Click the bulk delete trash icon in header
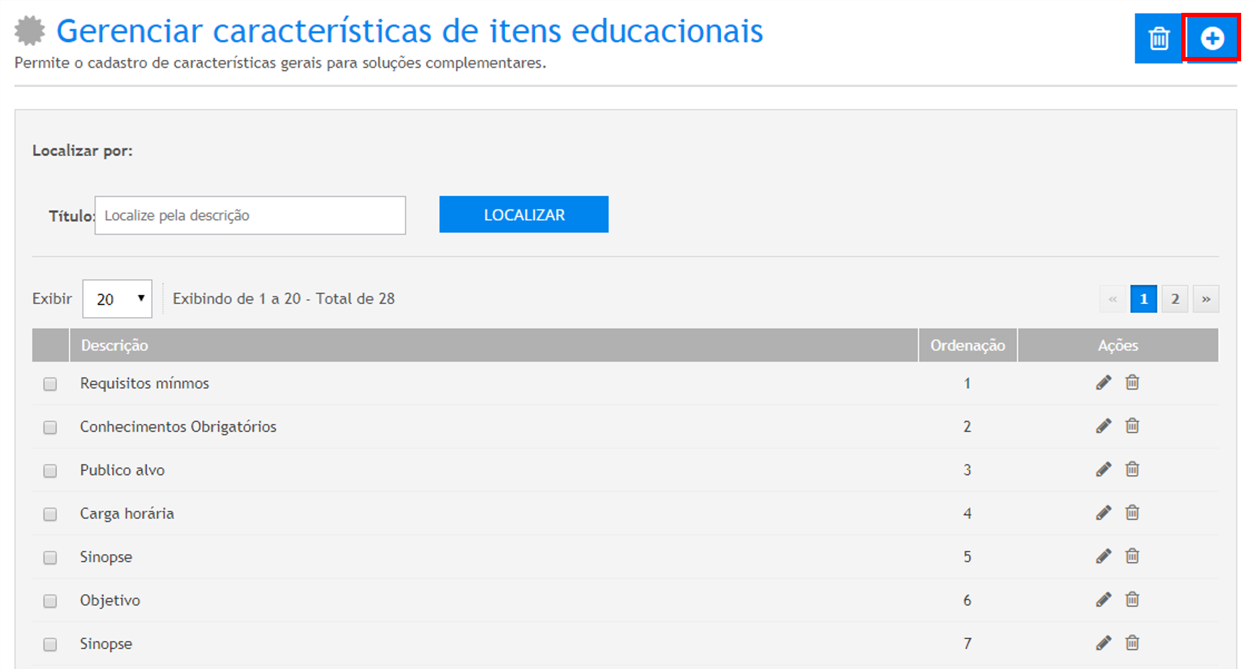This screenshot has height=669, width=1254. coord(1159,38)
